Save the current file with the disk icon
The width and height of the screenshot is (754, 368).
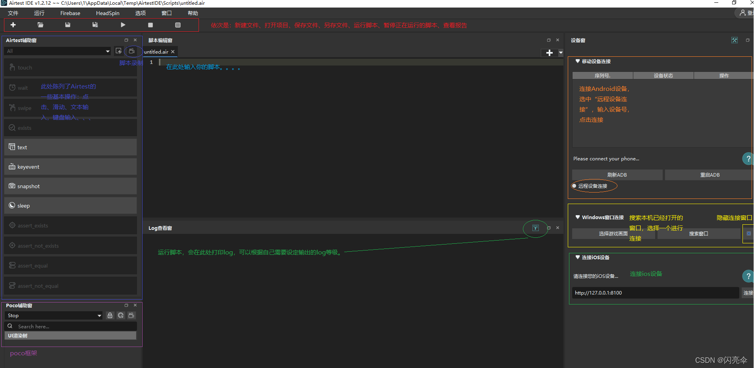coord(68,25)
